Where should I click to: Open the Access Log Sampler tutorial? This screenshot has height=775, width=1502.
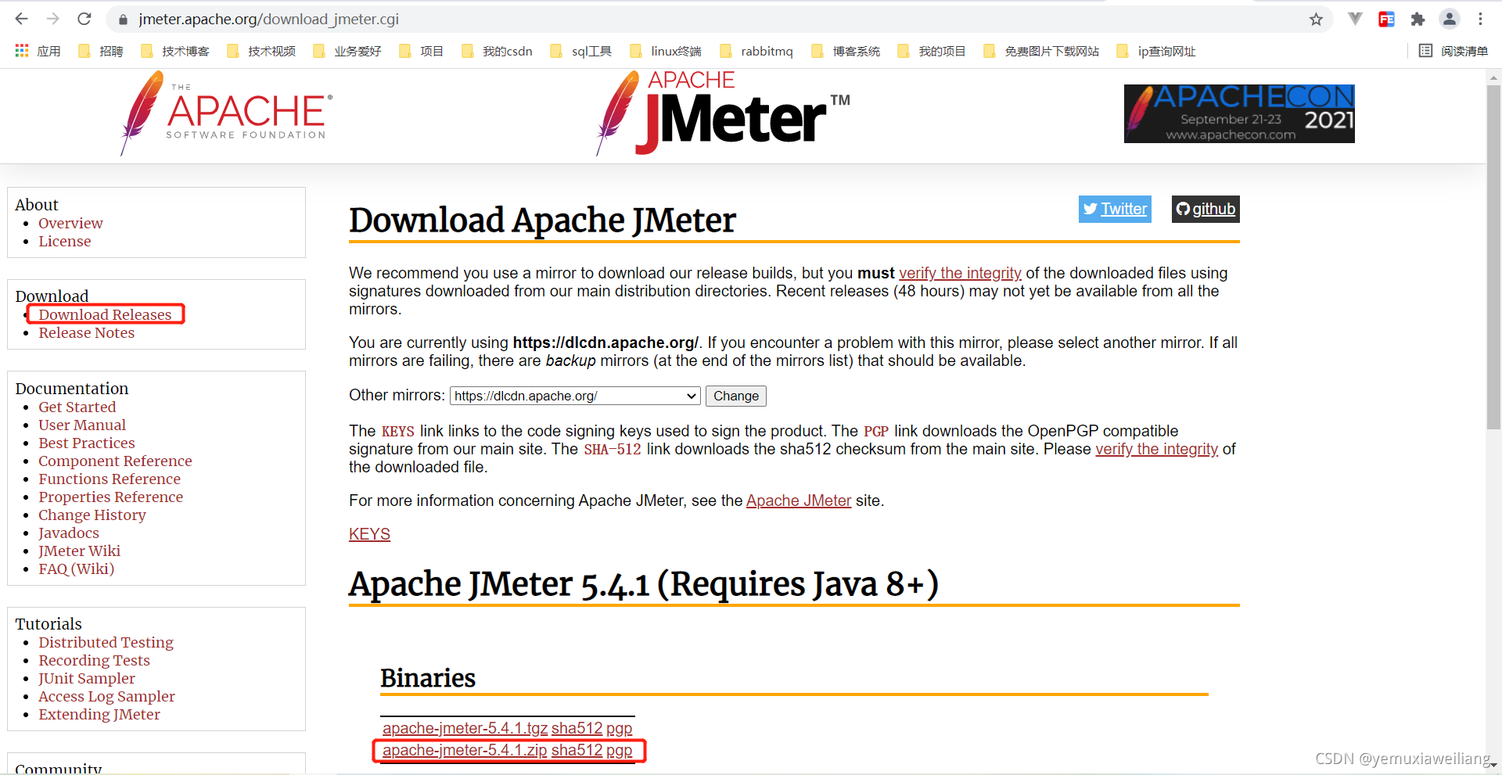pyautogui.click(x=107, y=696)
